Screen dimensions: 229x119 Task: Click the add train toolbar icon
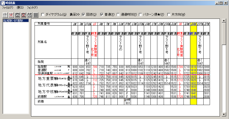(x=17, y=14)
